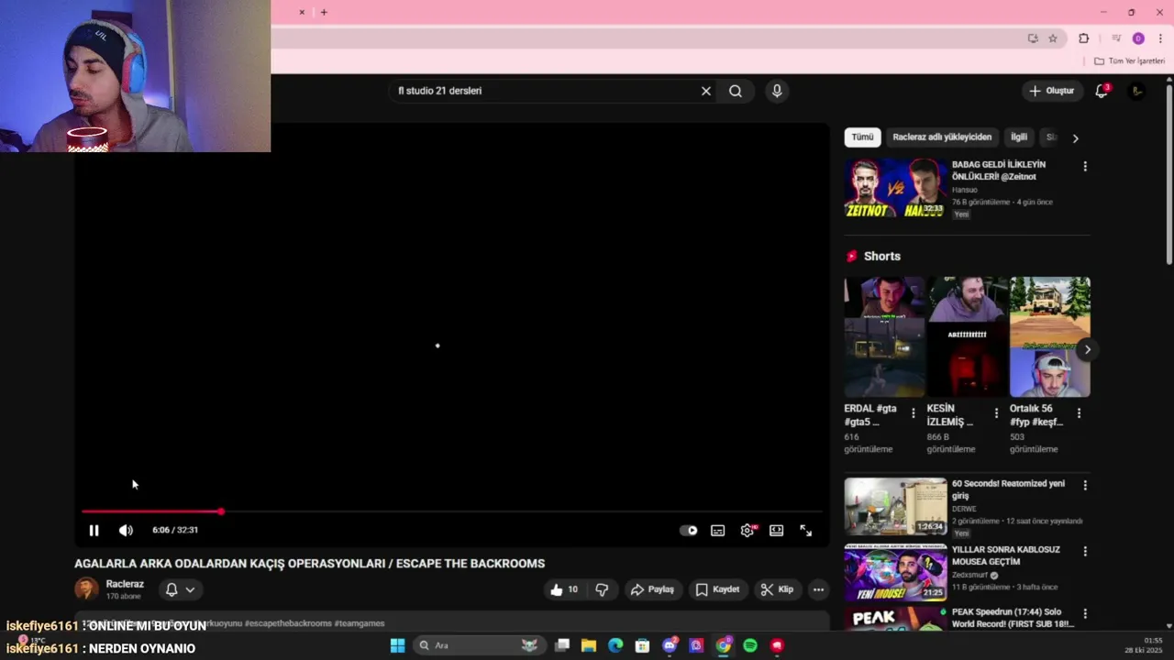Click the page vertical scrollbar
The image size is (1174, 660).
tap(1168, 174)
